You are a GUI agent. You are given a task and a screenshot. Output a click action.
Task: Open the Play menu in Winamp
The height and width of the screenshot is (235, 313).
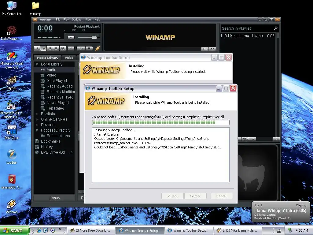point(66,20)
